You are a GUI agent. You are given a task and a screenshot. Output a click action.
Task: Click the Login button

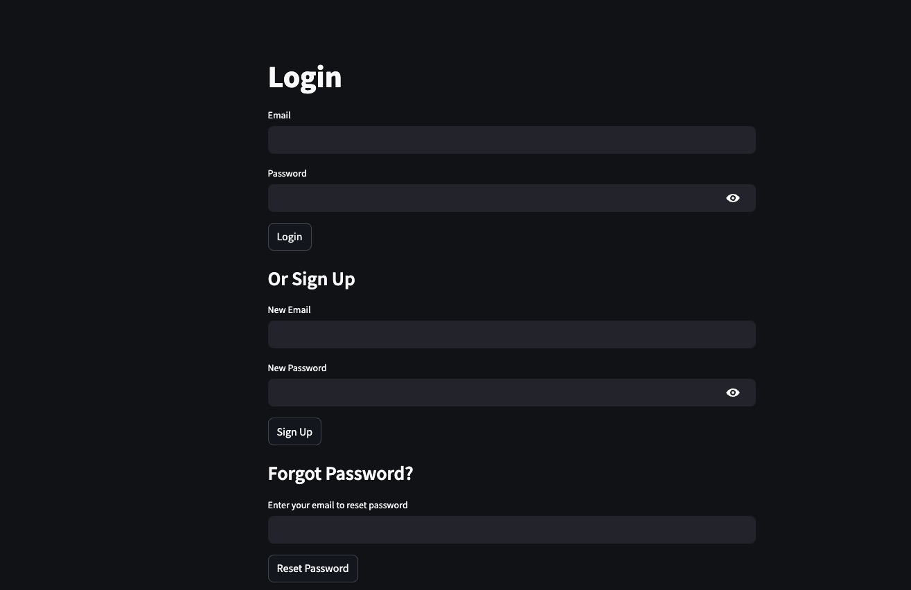[290, 237]
